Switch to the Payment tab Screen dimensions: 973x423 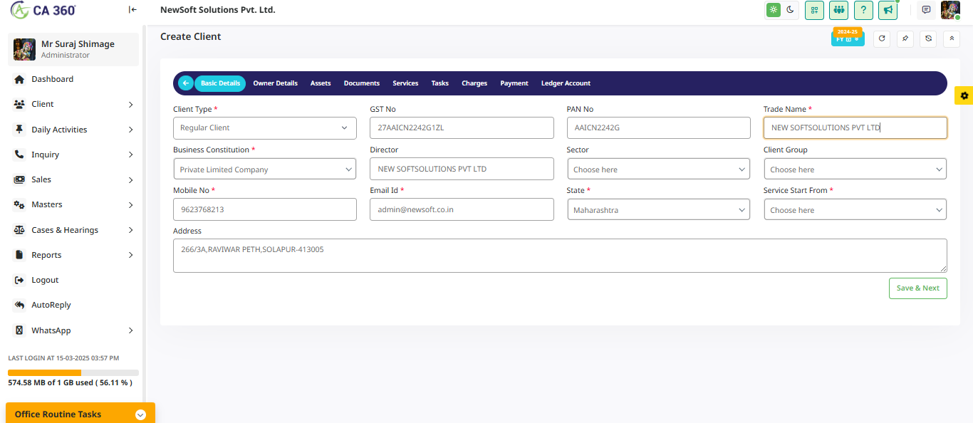(x=514, y=83)
